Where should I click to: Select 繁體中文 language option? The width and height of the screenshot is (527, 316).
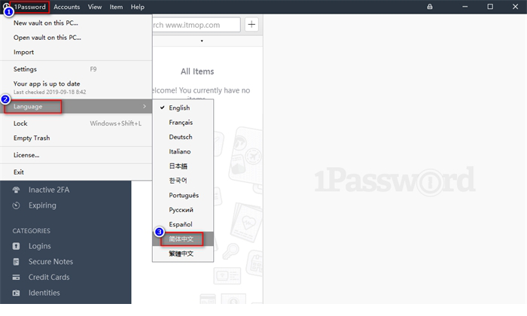[183, 254]
